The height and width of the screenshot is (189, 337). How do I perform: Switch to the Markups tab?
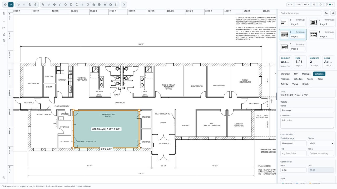306,74
